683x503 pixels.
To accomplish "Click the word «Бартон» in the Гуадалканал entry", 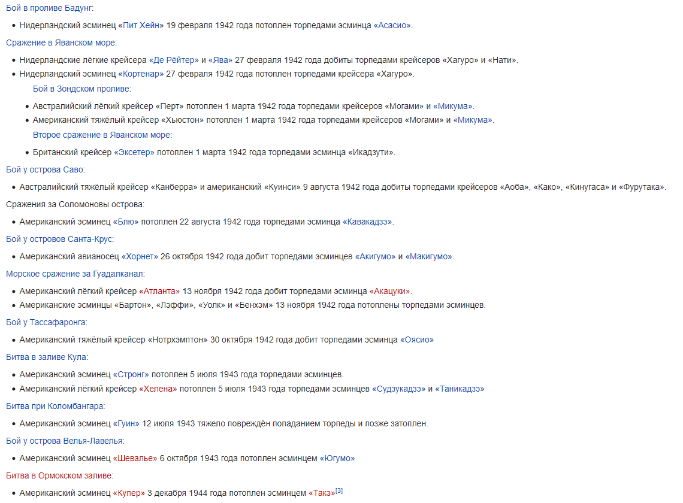I will 133,305.
